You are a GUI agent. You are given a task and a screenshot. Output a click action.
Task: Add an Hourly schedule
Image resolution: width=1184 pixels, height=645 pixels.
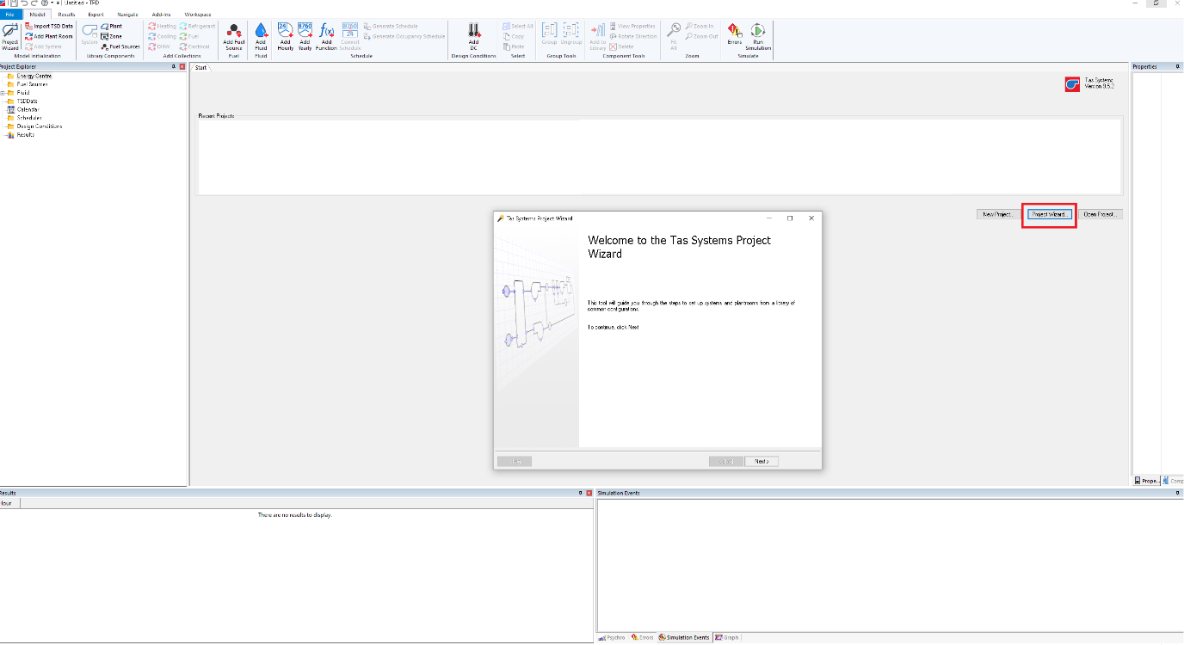point(286,36)
